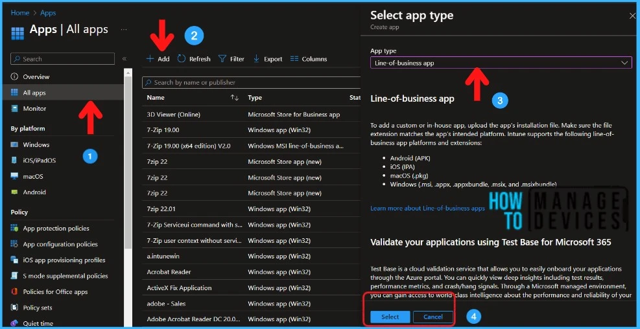
Task: Sort by Name using the arrows icon
Action: point(234,97)
